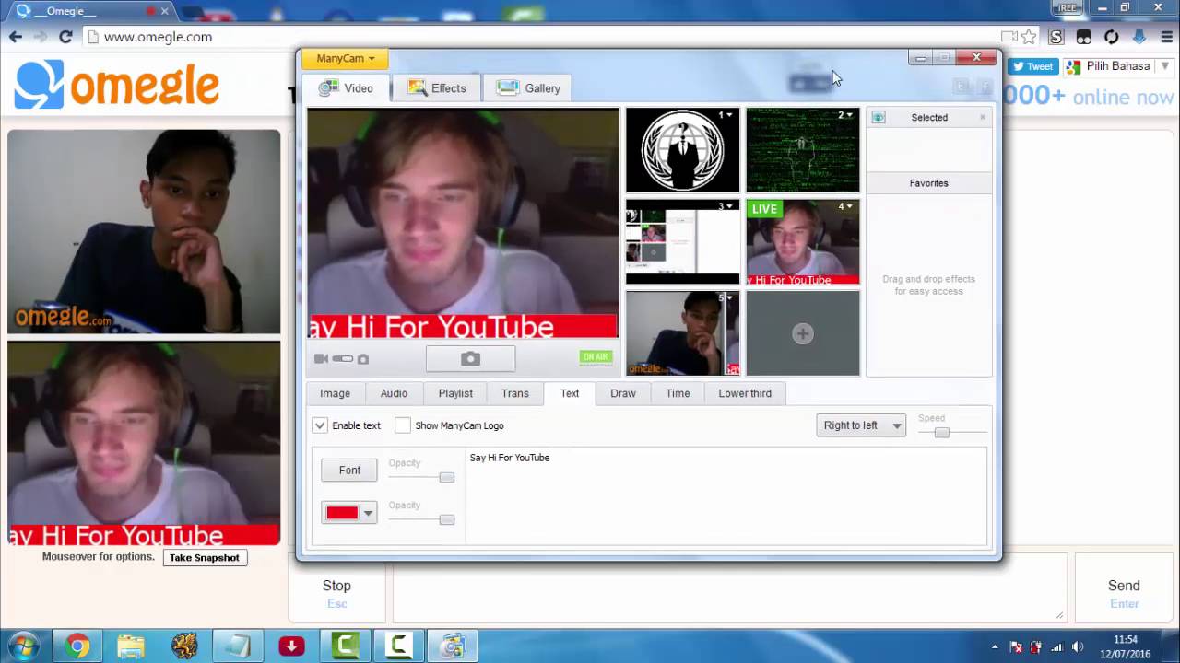Select video source preset 5, the webcam feed
The height and width of the screenshot is (663, 1180).
tap(682, 332)
